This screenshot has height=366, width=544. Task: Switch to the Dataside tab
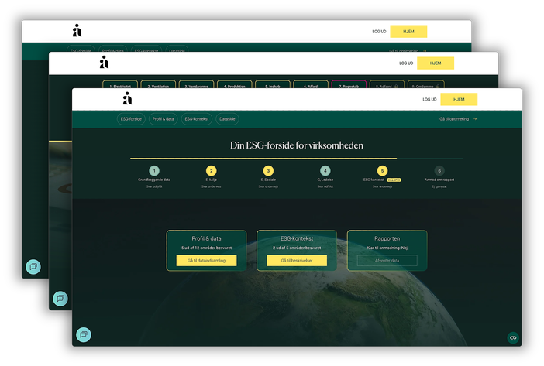[x=228, y=119]
